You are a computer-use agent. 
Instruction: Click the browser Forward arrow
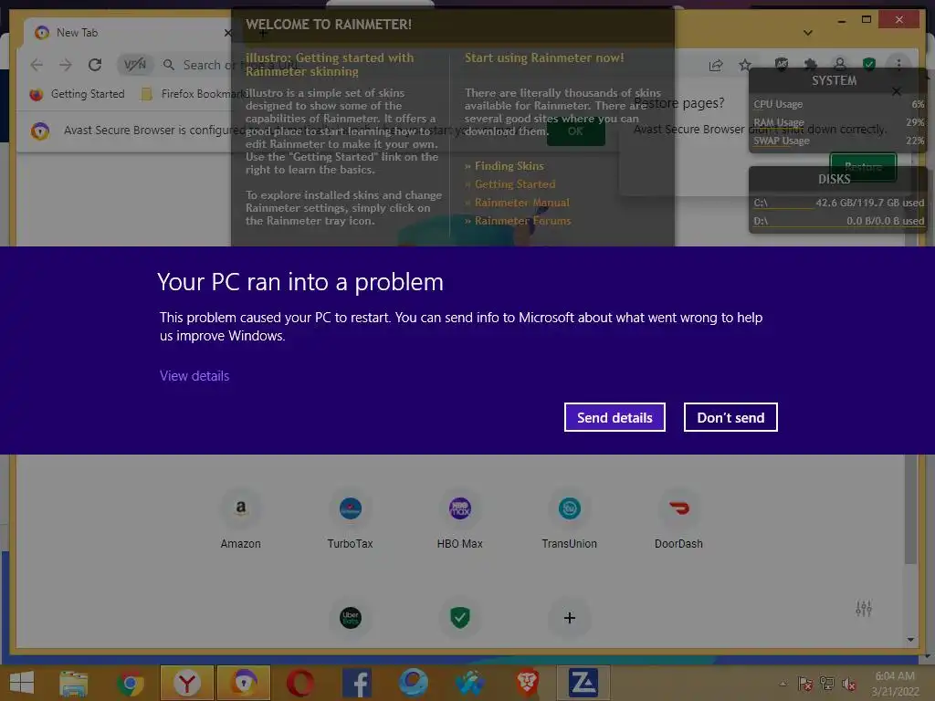click(66, 65)
